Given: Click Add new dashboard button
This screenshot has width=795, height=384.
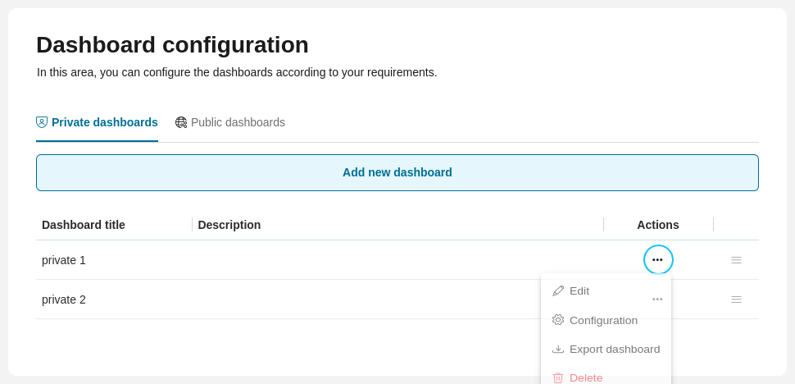Looking at the screenshot, I should pyautogui.click(x=397, y=172).
